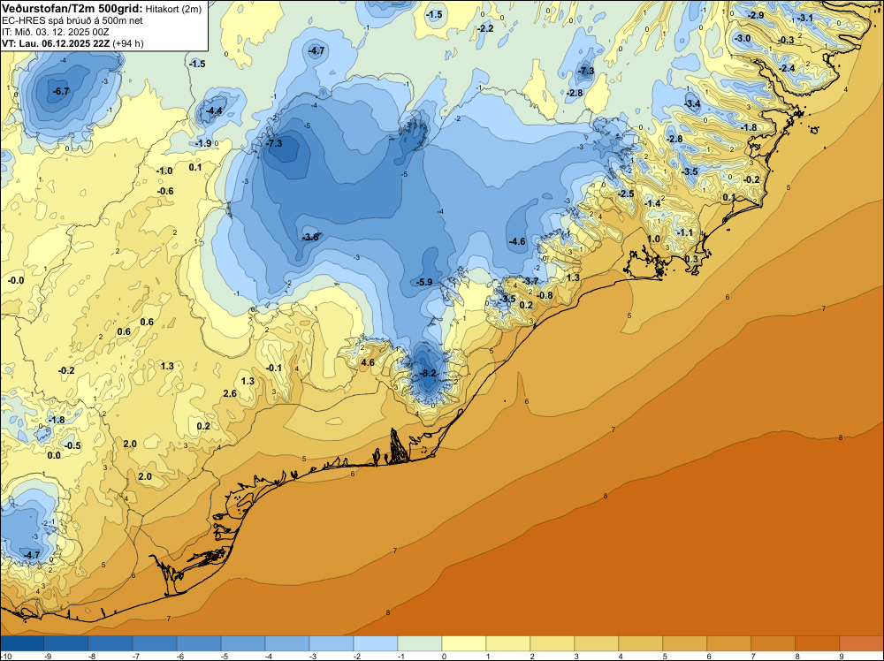
Task: Select the -1.1 temperature label
Action: tap(685, 232)
